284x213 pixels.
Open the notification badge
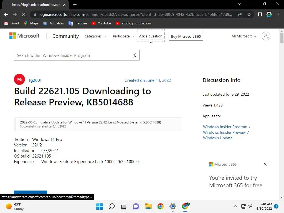(276, 206)
